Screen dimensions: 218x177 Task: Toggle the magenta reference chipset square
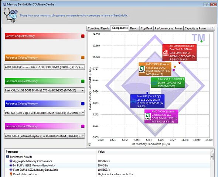(x=83, y=126)
